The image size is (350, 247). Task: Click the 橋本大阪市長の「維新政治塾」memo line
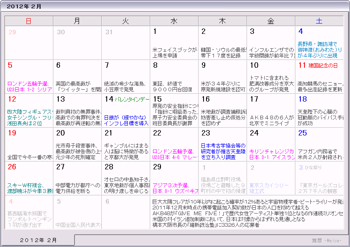tap(206, 225)
